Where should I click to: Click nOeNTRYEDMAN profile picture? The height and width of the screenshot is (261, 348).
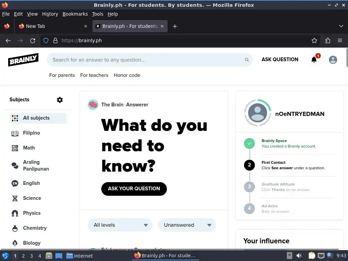coord(258,112)
